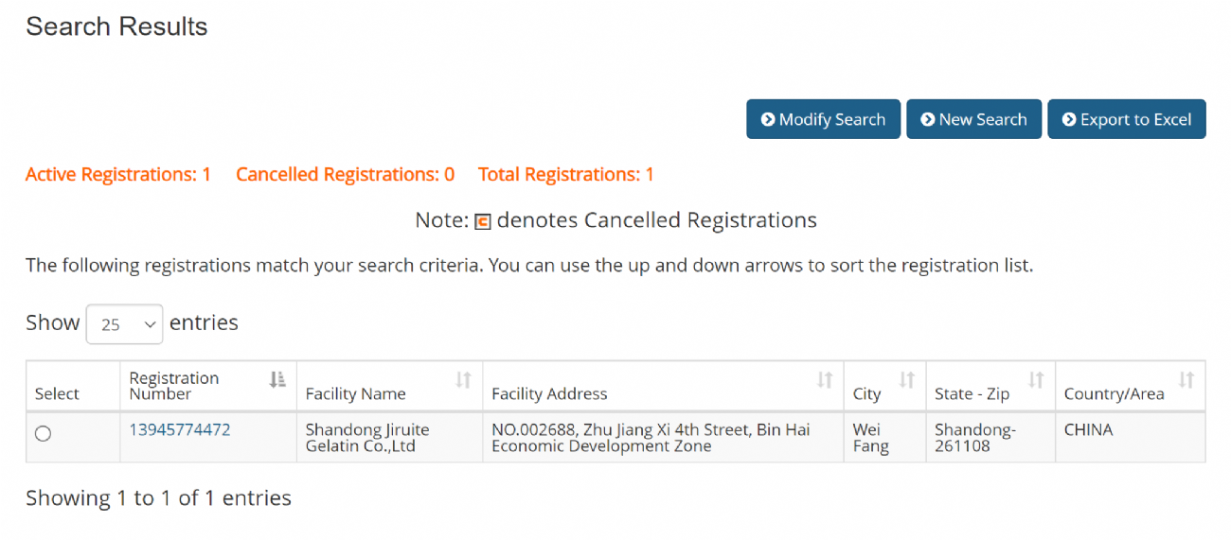Click the Zhu Jiang Xi 4th Street address cell
Screen dimensions: 1231x540
point(651,438)
